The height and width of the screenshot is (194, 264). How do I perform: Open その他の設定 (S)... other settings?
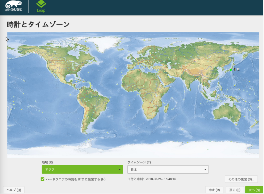pyautogui.click(x=241, y=179)
